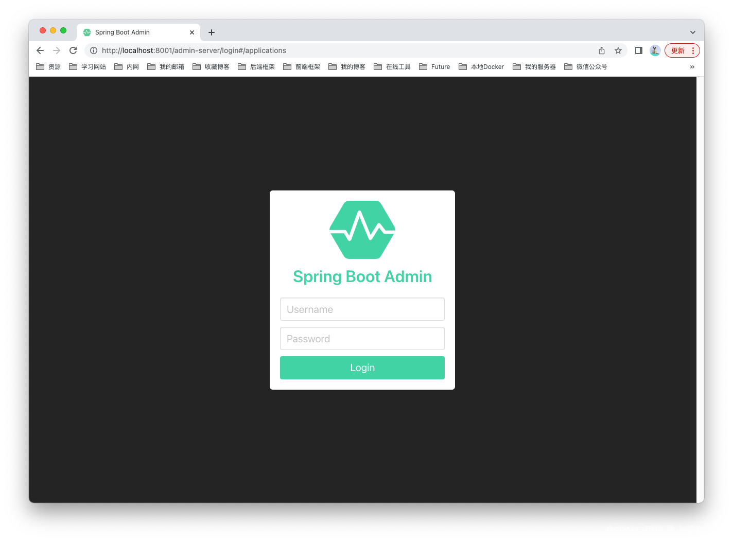Screen dimensions: 733x541
Task: Click the site information icon in address bar
Action: tap(94, 50)
